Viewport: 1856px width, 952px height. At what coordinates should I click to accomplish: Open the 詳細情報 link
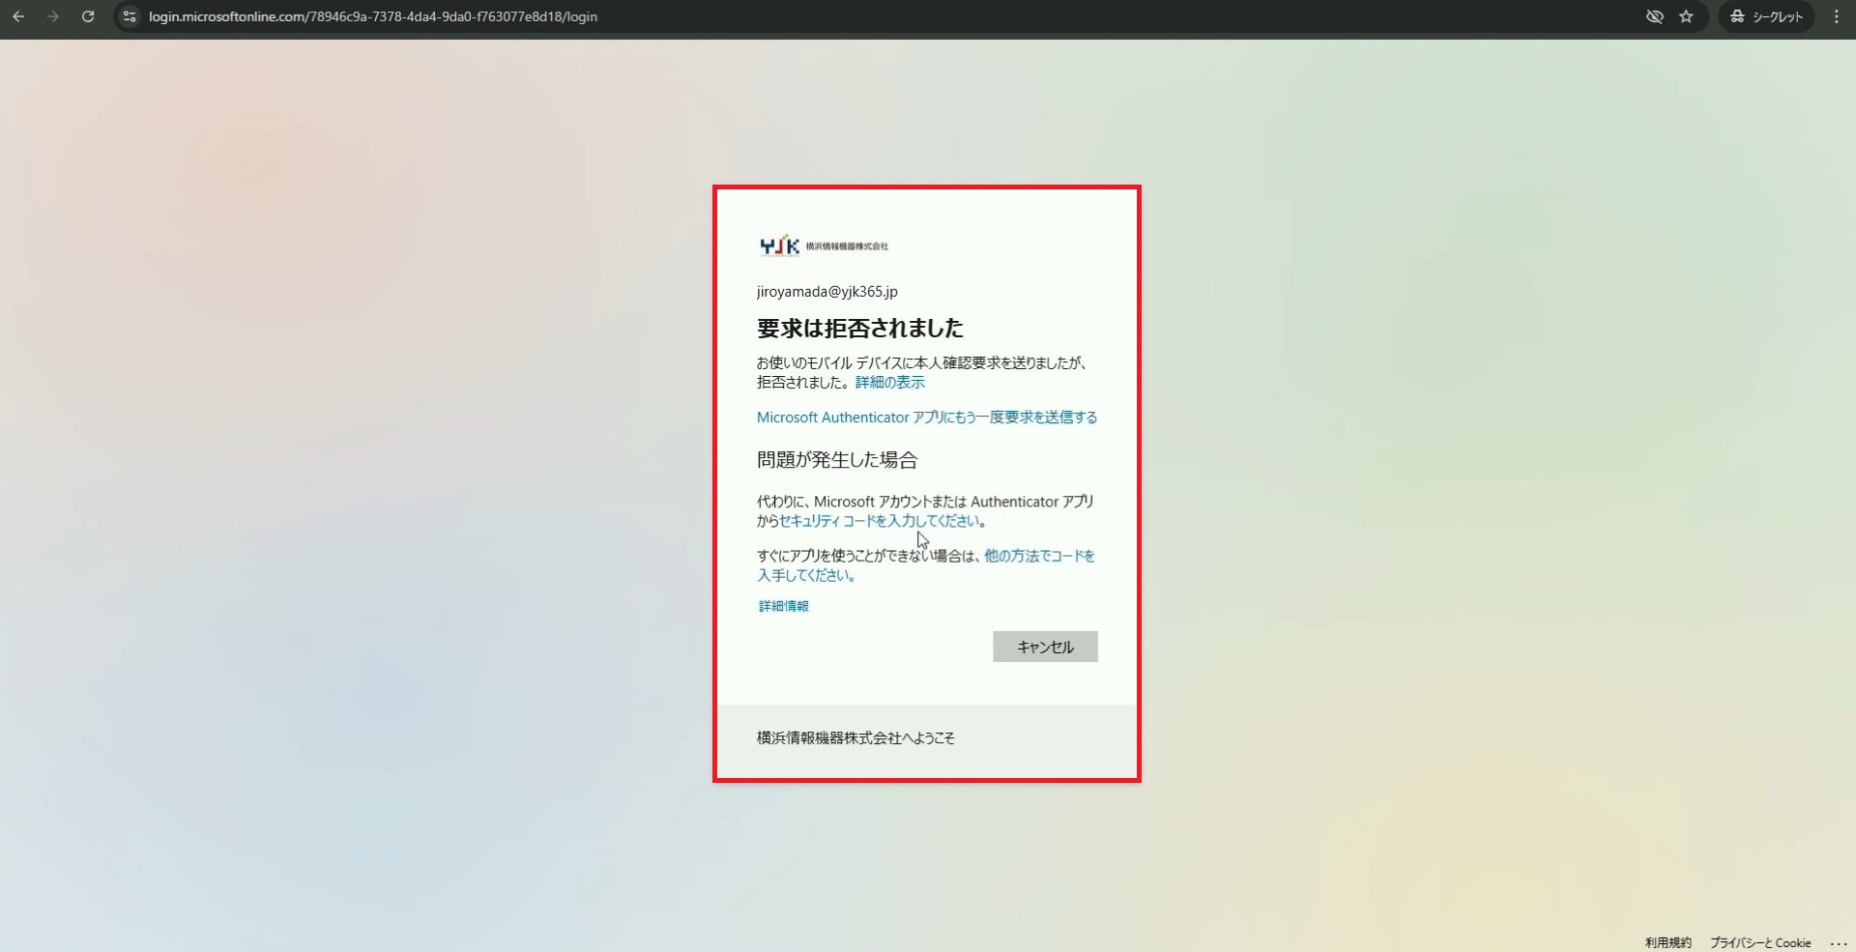[783, 606]
